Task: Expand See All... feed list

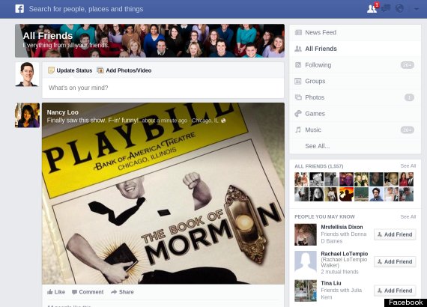Action: [x=318, y=146]
